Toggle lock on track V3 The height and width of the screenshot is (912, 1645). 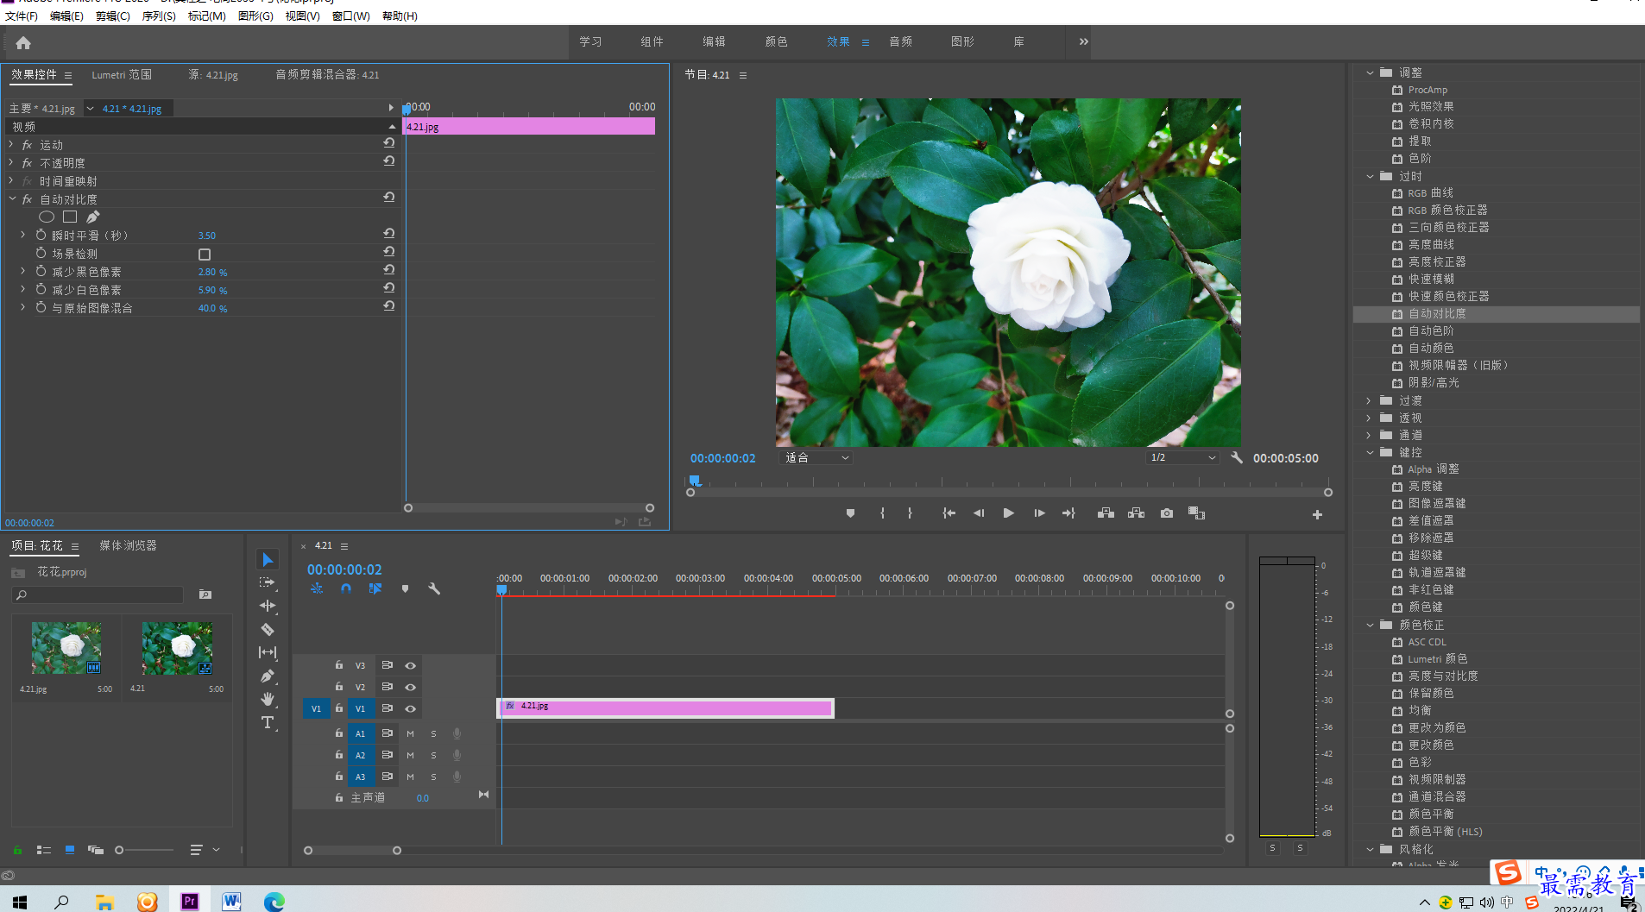(x=339, y=665)
